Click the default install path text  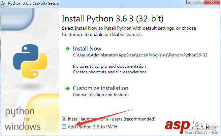pos(140,55)
